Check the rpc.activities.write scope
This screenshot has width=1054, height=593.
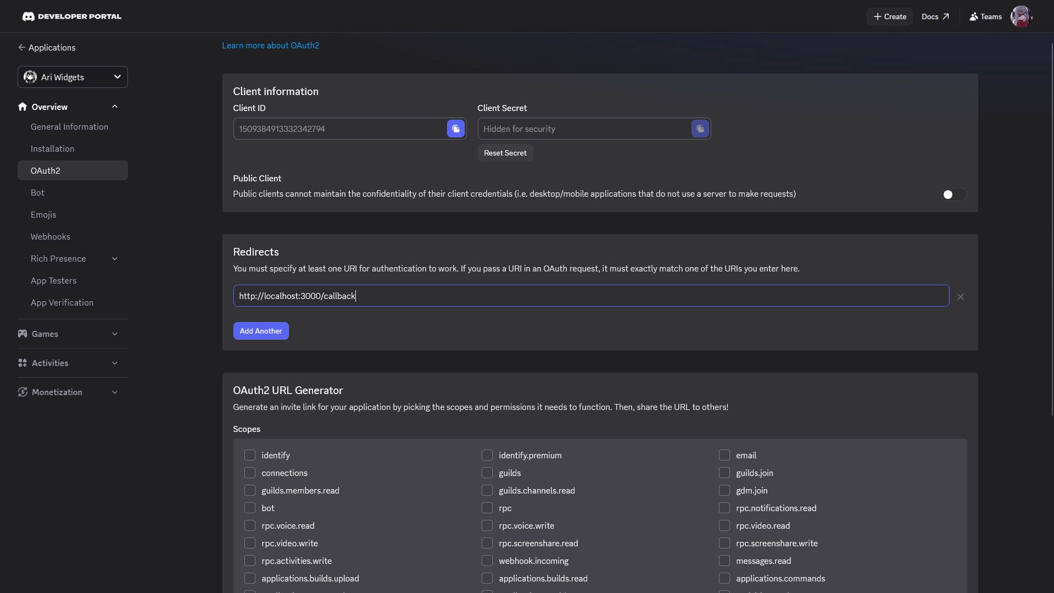coord(250,561)
